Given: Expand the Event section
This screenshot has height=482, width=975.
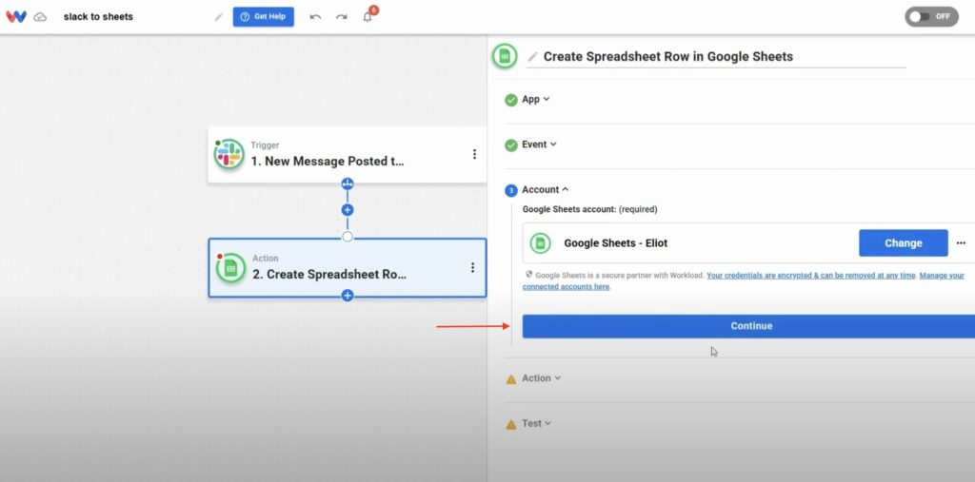Looking at the screenshot, I should point(539,145).
